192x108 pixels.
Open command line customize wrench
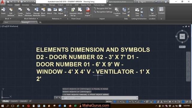pos(60,98)
